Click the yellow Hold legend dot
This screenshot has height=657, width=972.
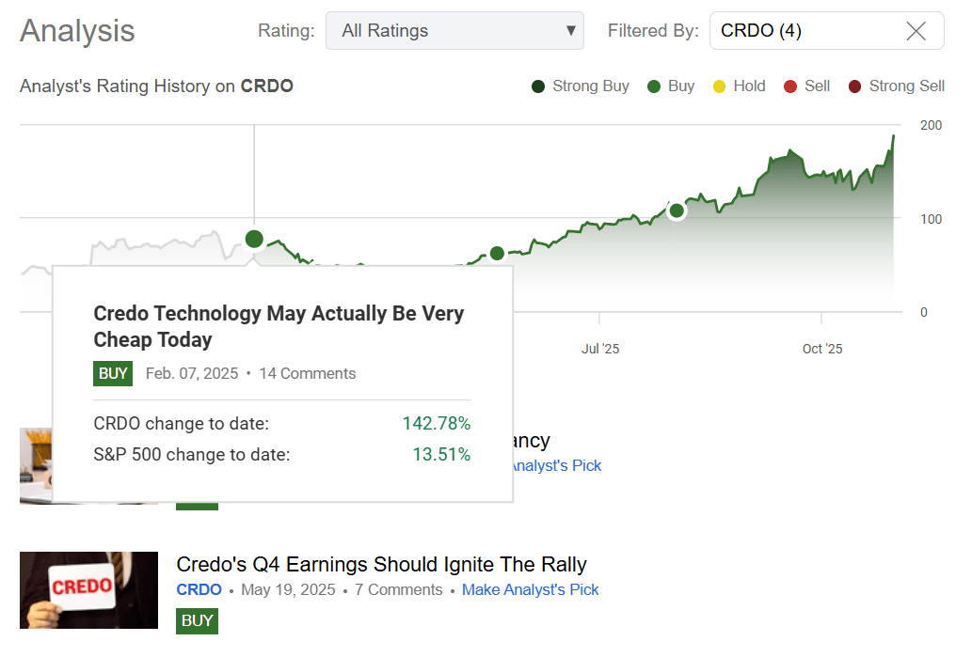point(720,86)
